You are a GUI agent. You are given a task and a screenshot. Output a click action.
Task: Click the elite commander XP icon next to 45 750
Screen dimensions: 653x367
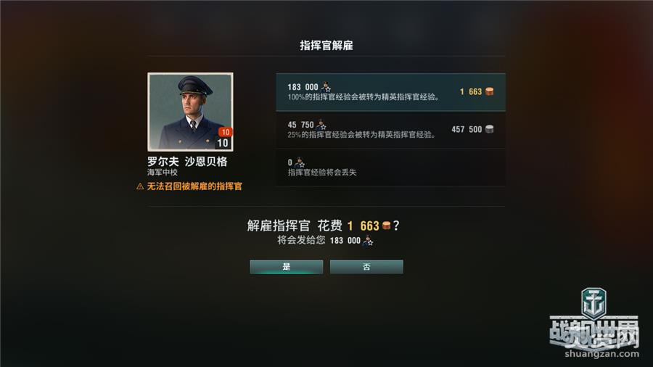(321, 125)
